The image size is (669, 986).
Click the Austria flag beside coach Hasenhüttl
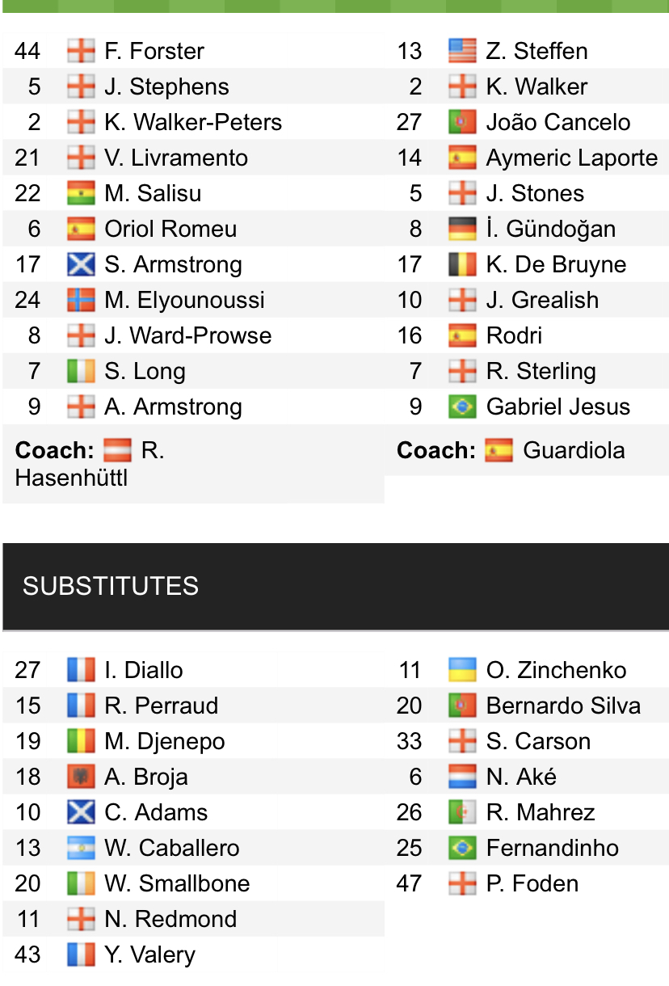(117, 450)
